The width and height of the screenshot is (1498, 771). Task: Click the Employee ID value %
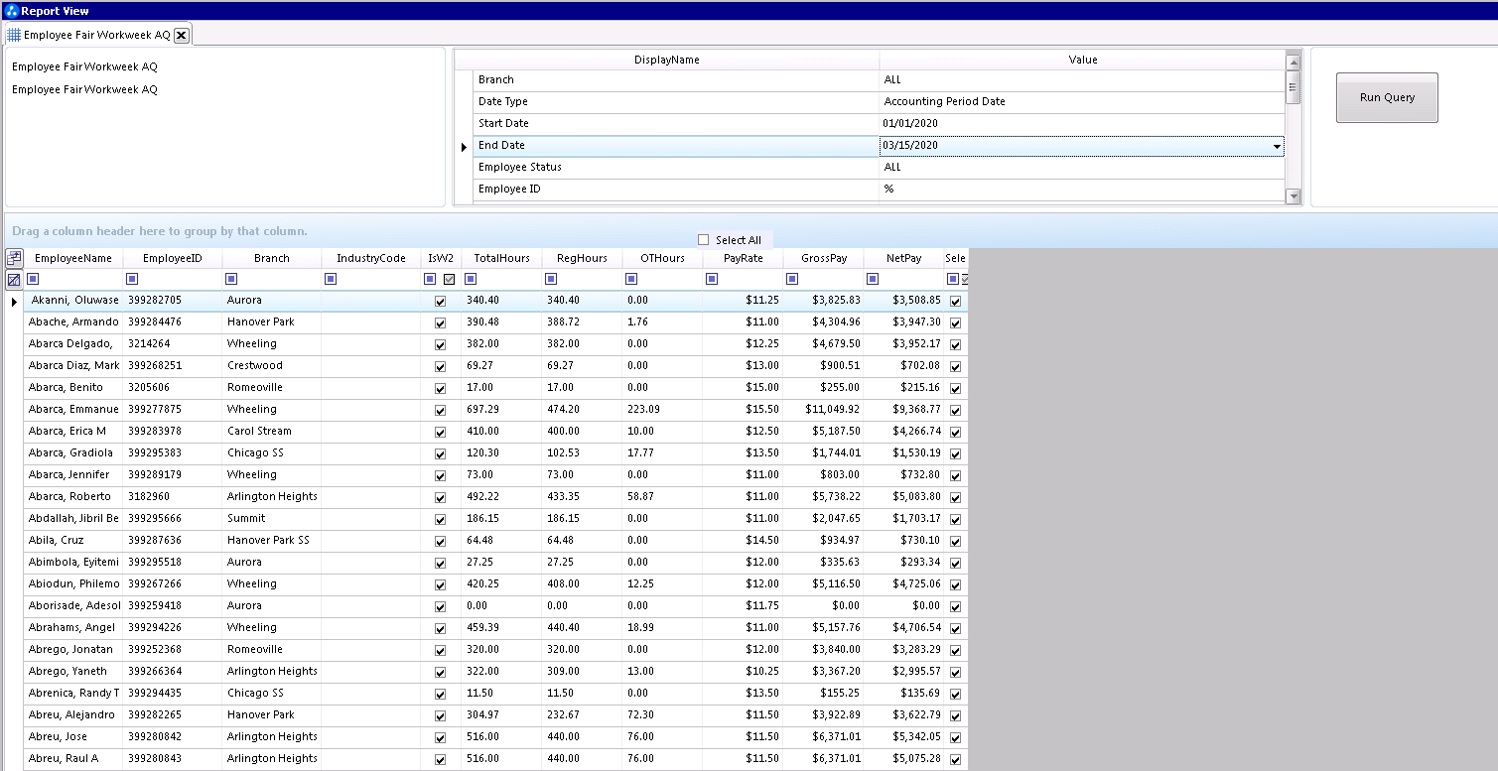click(1081, 189)
